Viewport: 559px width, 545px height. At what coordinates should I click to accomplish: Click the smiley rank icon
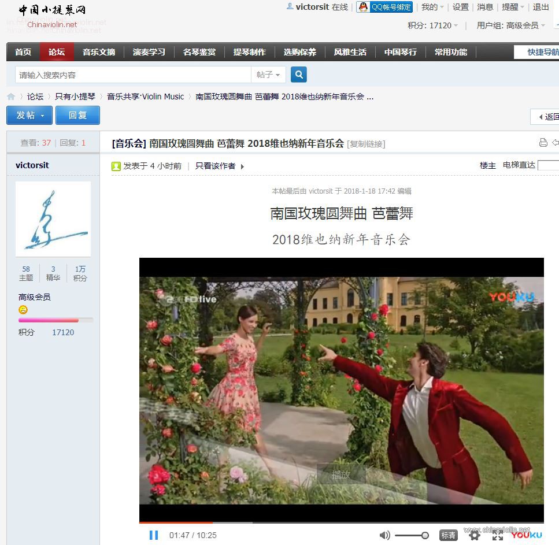[23, 310]
